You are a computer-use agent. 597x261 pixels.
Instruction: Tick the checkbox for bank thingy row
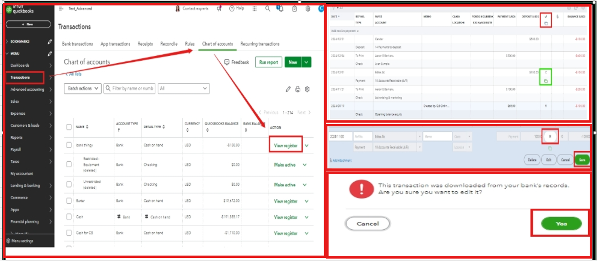pos(69,145)
